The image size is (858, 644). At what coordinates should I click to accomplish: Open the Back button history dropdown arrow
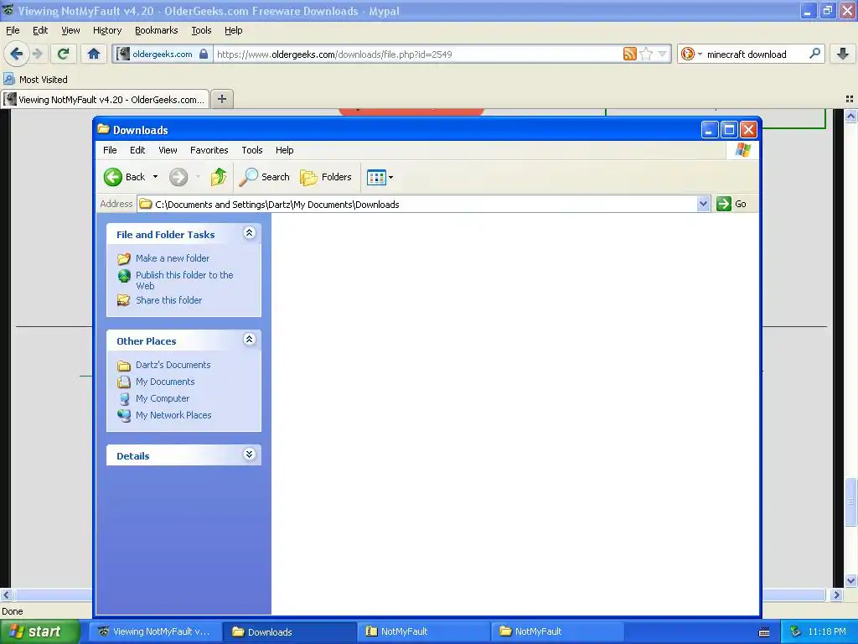[x=155, y=177]
